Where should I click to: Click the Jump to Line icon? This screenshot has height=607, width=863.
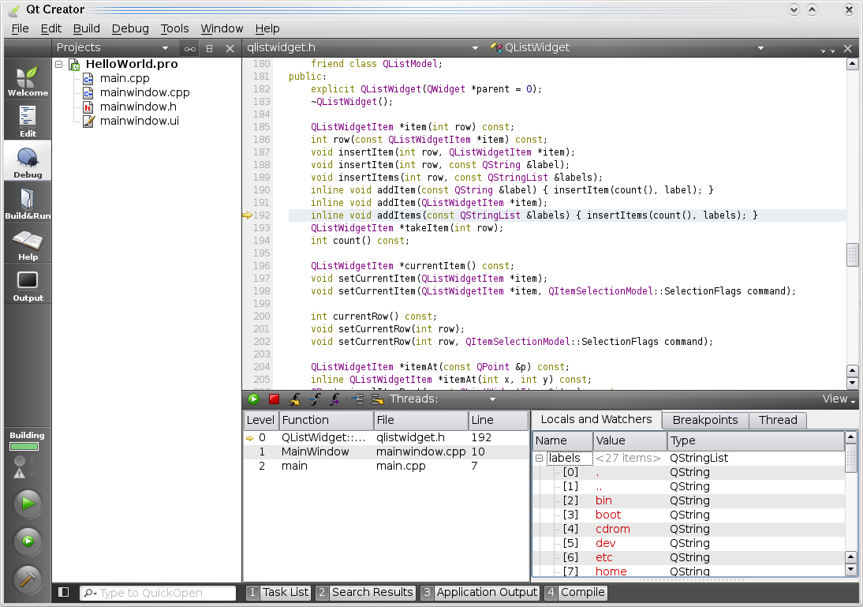[377, 399]
